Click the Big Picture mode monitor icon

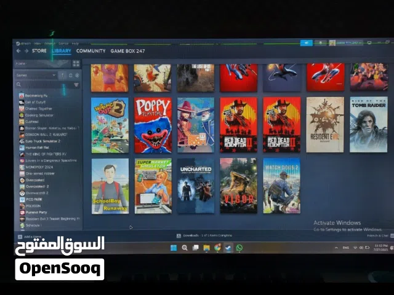[x=369, y=42]
